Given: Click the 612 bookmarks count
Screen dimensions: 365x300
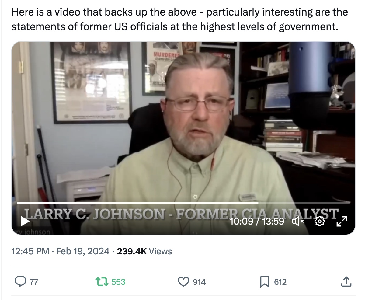Looking at the screenshot, I should coord(280,282).
